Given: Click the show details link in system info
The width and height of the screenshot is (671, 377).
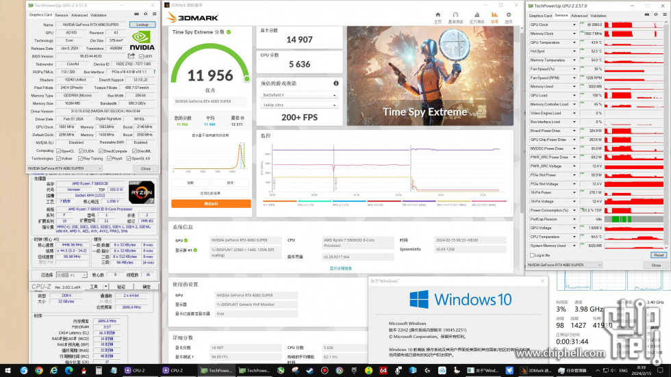Looking at the screenshot, I should tap(341, 268).
